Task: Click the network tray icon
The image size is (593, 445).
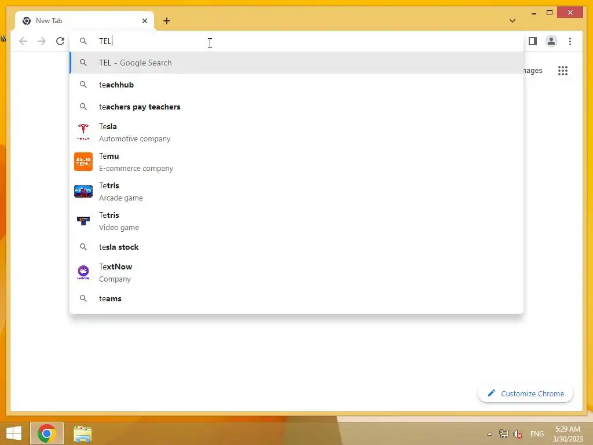Action: coord(503,434)
